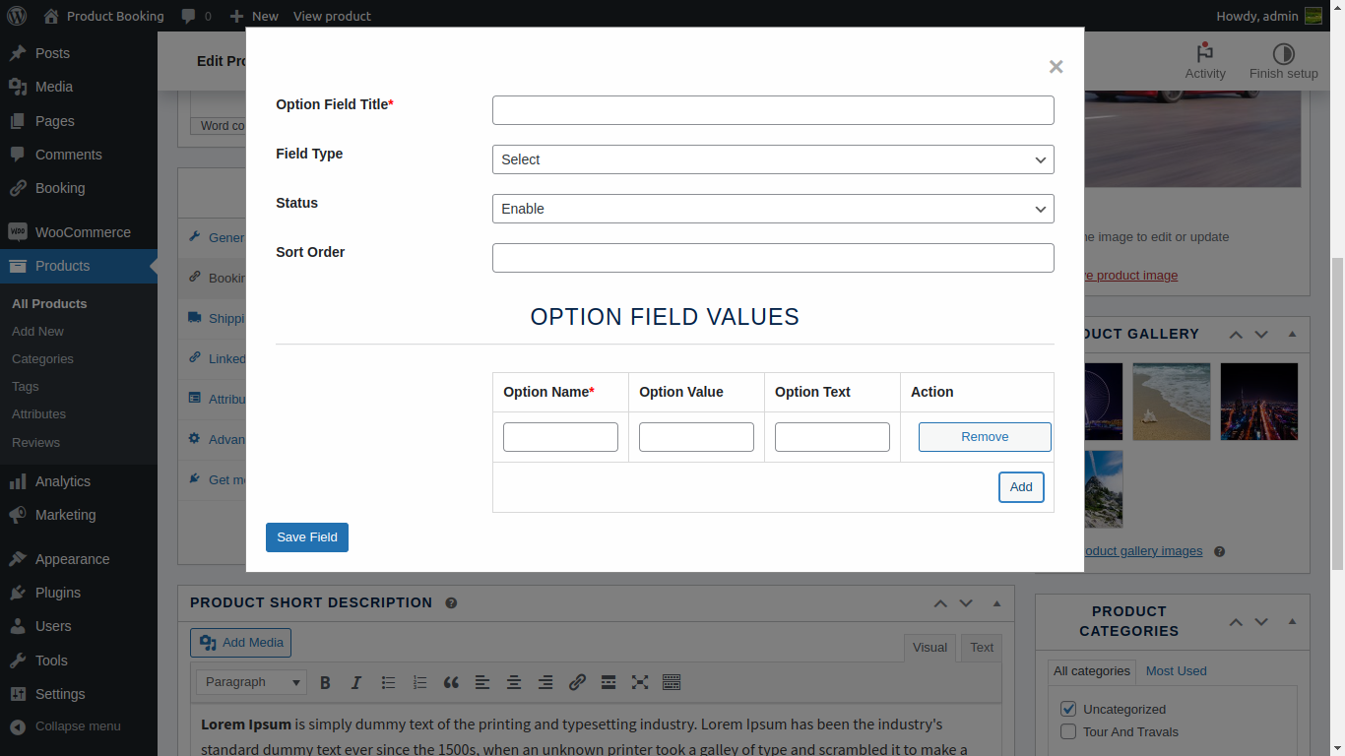
Task: Focus the Sort Order input
Action: (773, 258)
